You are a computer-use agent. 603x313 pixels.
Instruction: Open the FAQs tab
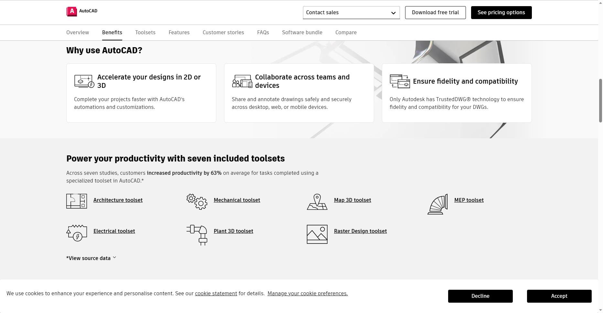pos(263,32)
